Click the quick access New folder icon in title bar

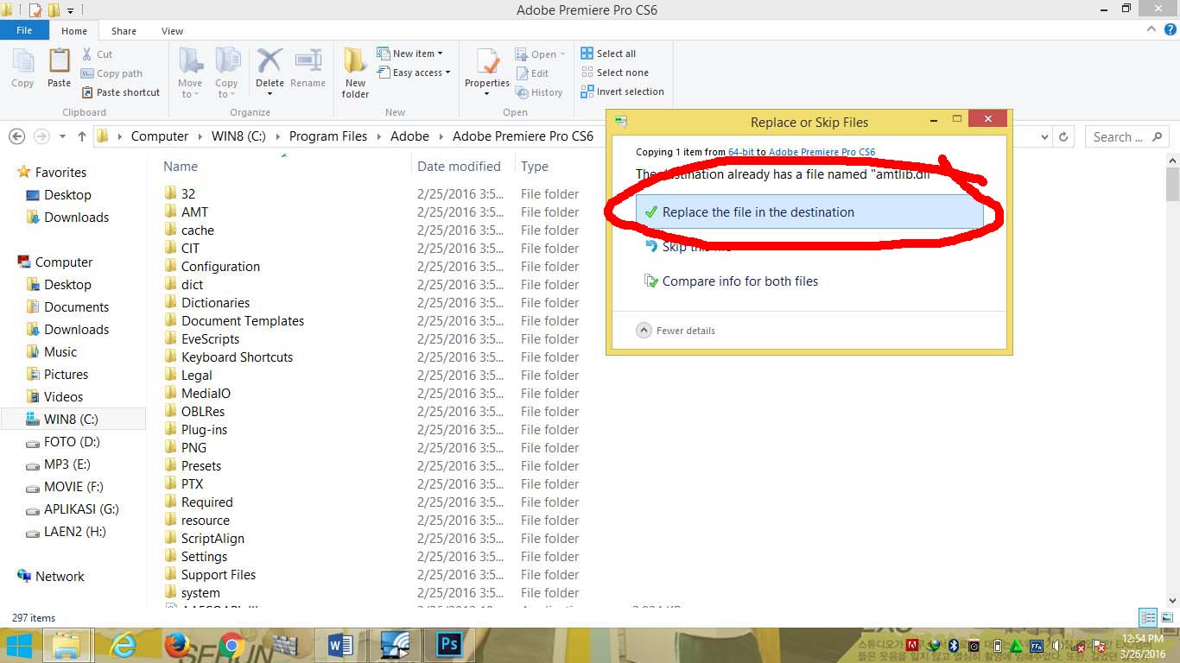point(54,10)
